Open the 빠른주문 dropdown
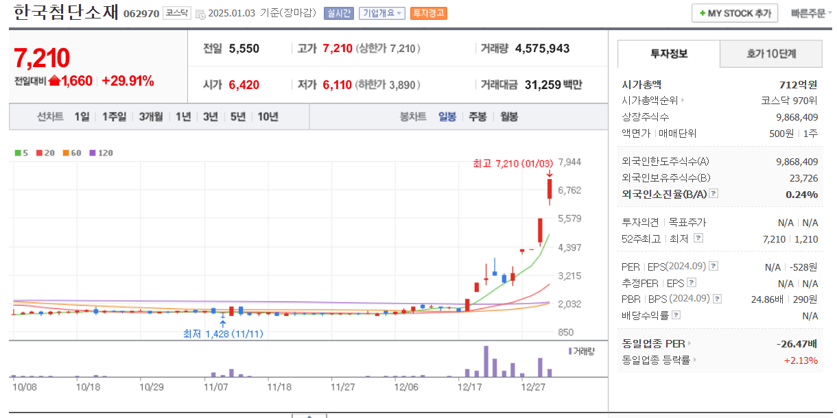Screen dimensions: 837x418 pyautogui.click(x=812, y=13)
